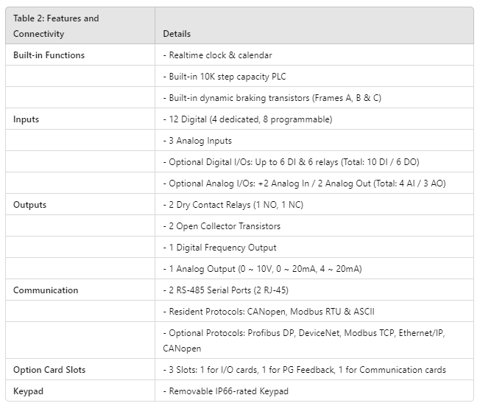Click the 'Optional Digital I/Os' detail cell
The height and width of the screenshot is (406, 480).
291,162
